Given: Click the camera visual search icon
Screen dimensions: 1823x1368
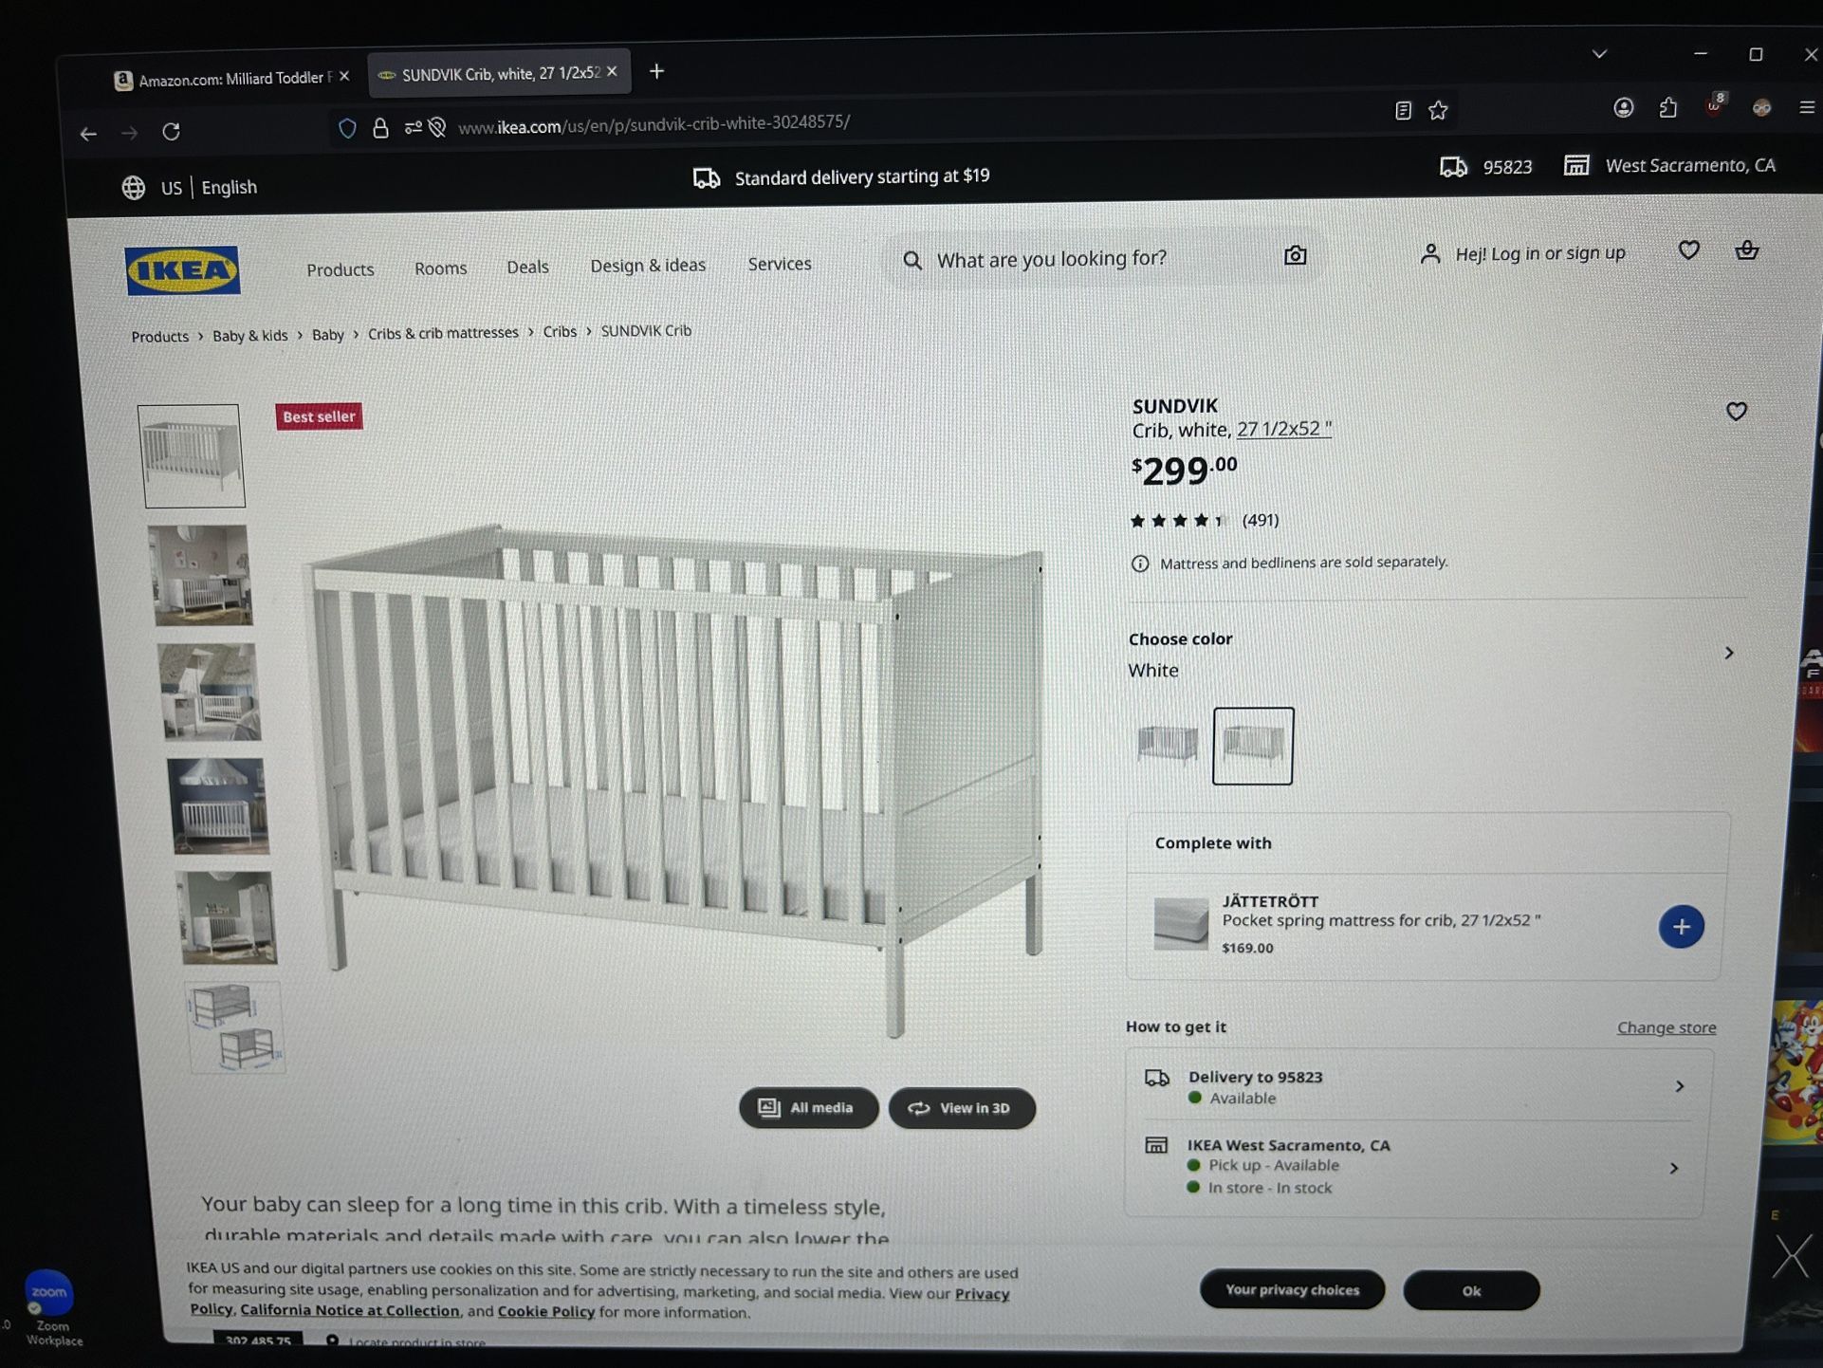Looking at the screenshot, I should (x=1295, y=255).
